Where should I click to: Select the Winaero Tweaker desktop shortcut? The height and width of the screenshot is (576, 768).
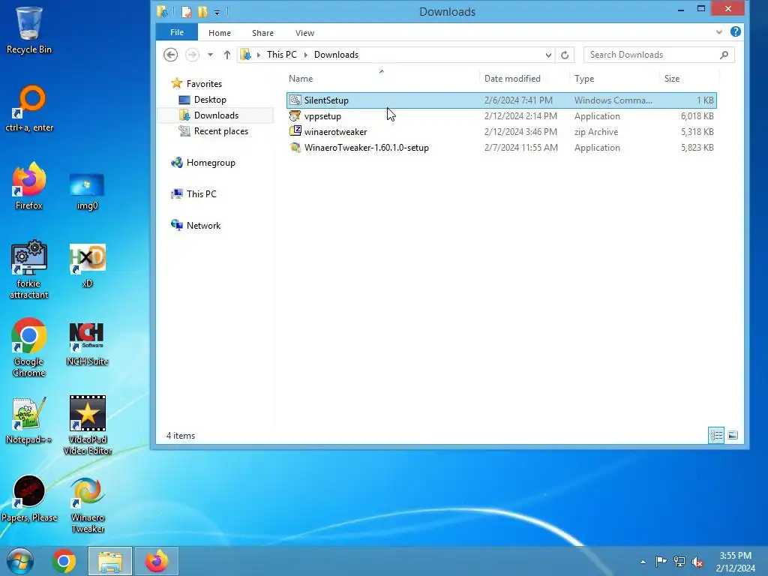click(x=88, y=505)
